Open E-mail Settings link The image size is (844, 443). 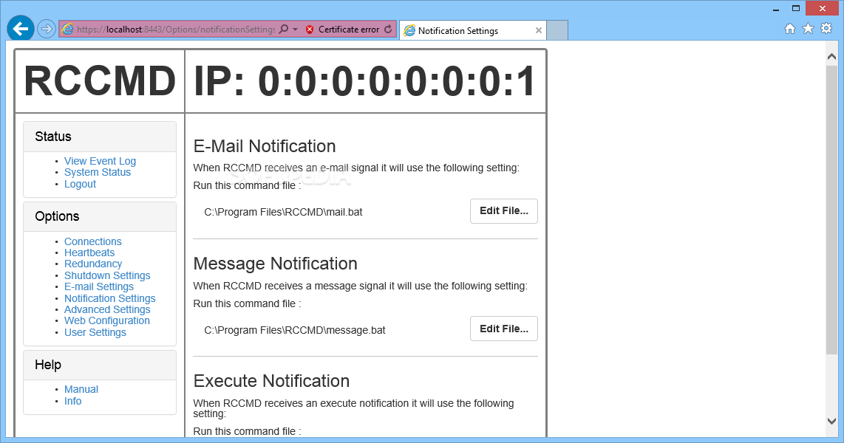click(x=99, y=286)
